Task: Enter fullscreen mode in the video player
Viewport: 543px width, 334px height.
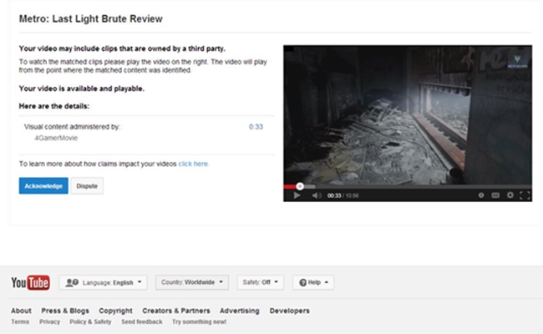Action: (525, 195)
